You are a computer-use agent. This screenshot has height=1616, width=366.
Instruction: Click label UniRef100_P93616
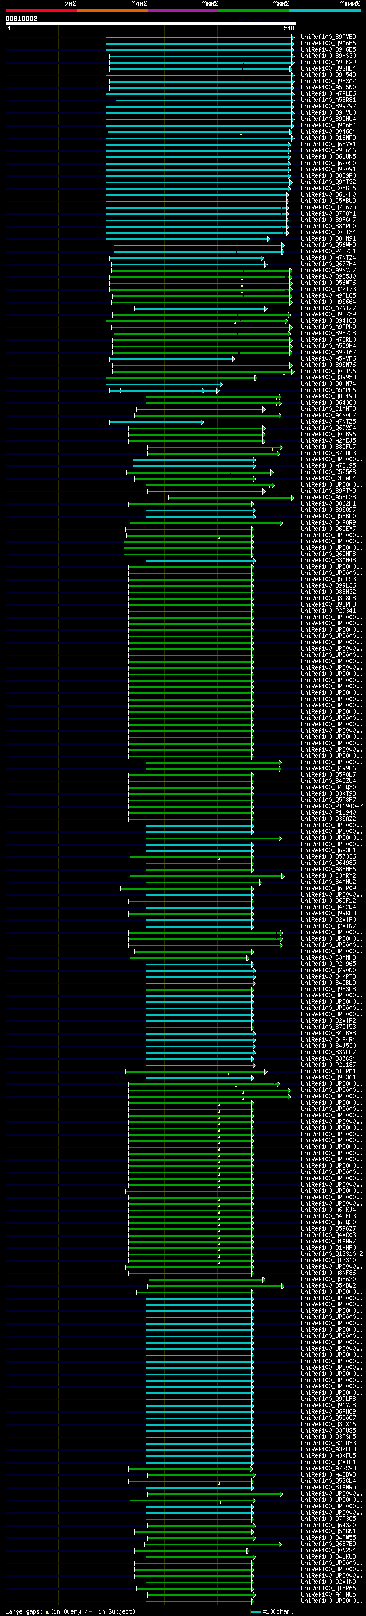click(328, 151)
